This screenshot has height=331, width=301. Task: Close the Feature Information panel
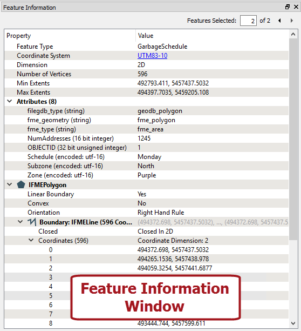(296, 7)
